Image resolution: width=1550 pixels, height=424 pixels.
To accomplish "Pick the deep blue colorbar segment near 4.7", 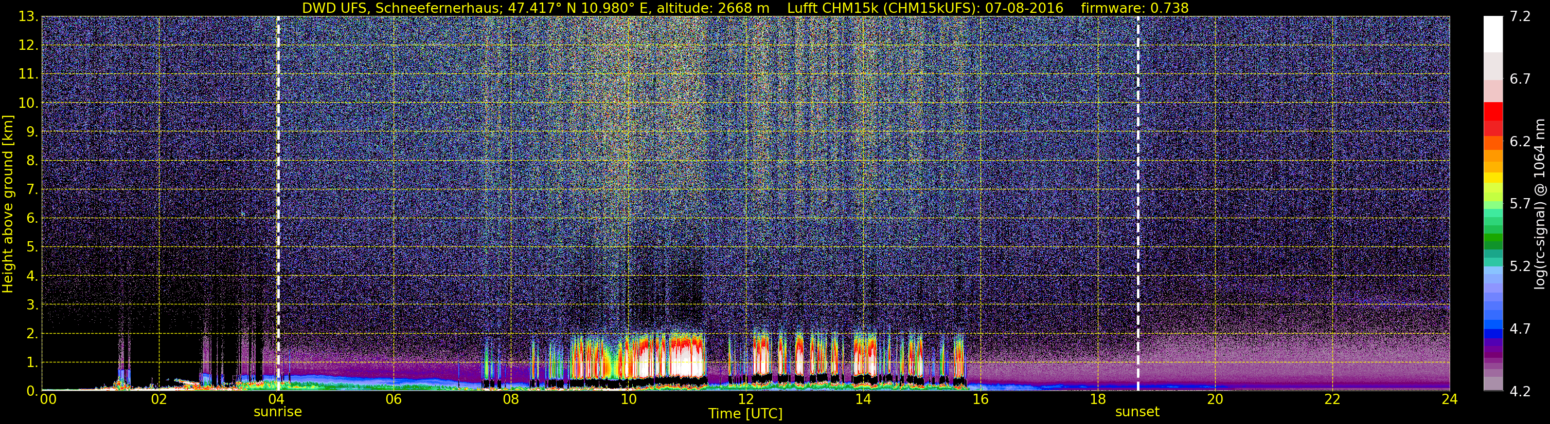I will coord(1493,333).
